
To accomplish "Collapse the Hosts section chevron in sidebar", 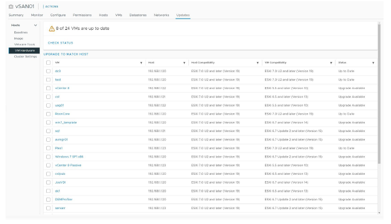I will point(36,25).
